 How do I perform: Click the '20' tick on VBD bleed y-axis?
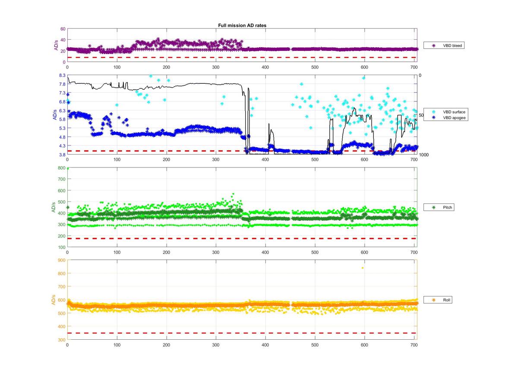[x=63, y=51]
